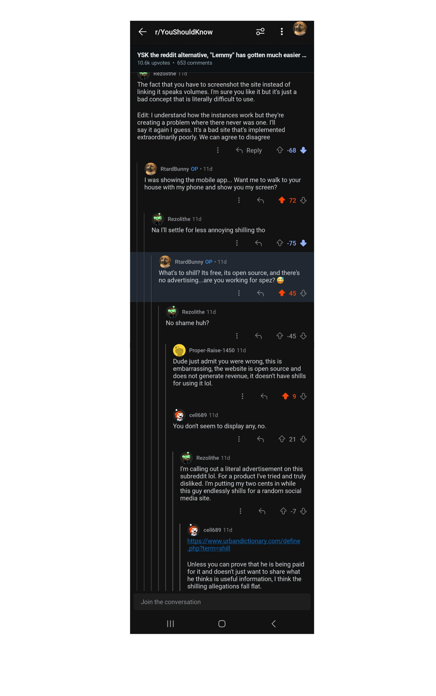The height and width of the screenshot is (696, 436).
Task: Upvote cell689's 21-point comment
Action: [282, 439]
